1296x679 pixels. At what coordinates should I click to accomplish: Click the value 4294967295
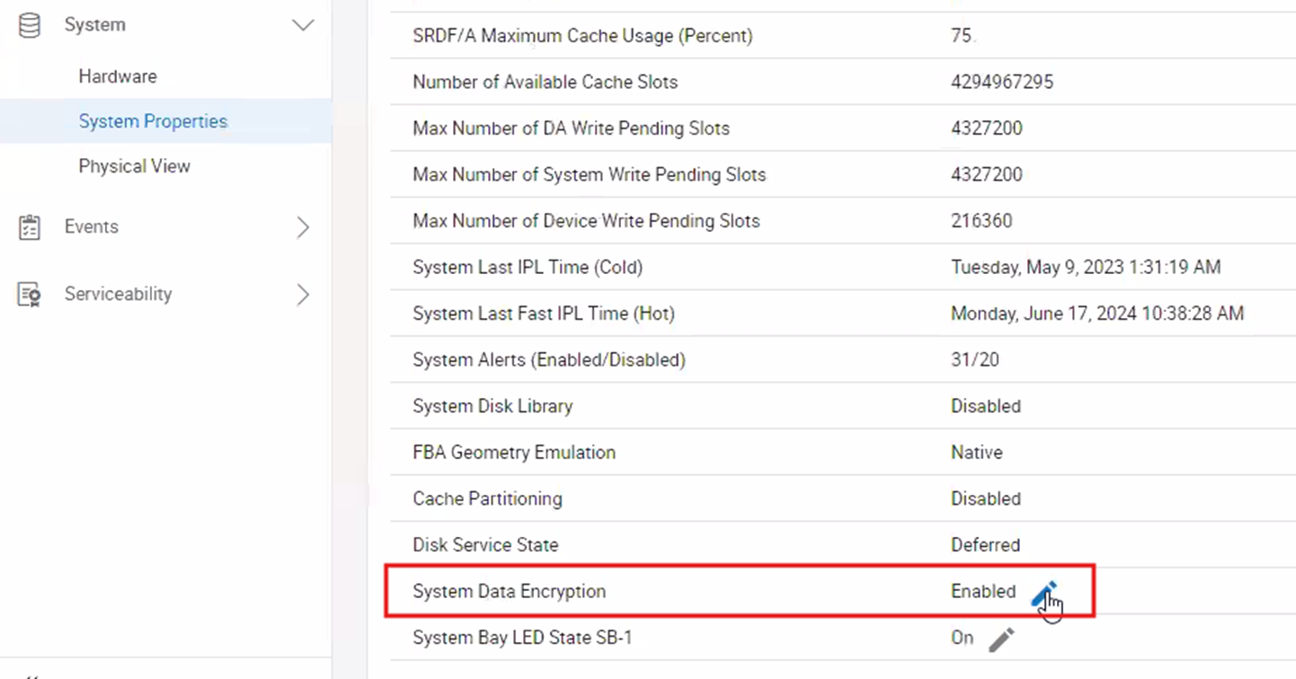1002,82
